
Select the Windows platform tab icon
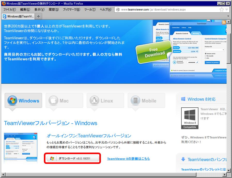(x=12, y=100)
